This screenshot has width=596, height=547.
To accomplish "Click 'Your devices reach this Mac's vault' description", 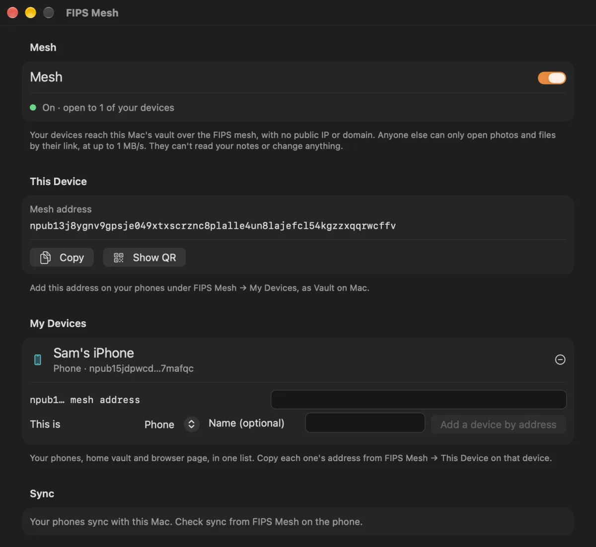I will pyautogui.click(x=293, y=140).
